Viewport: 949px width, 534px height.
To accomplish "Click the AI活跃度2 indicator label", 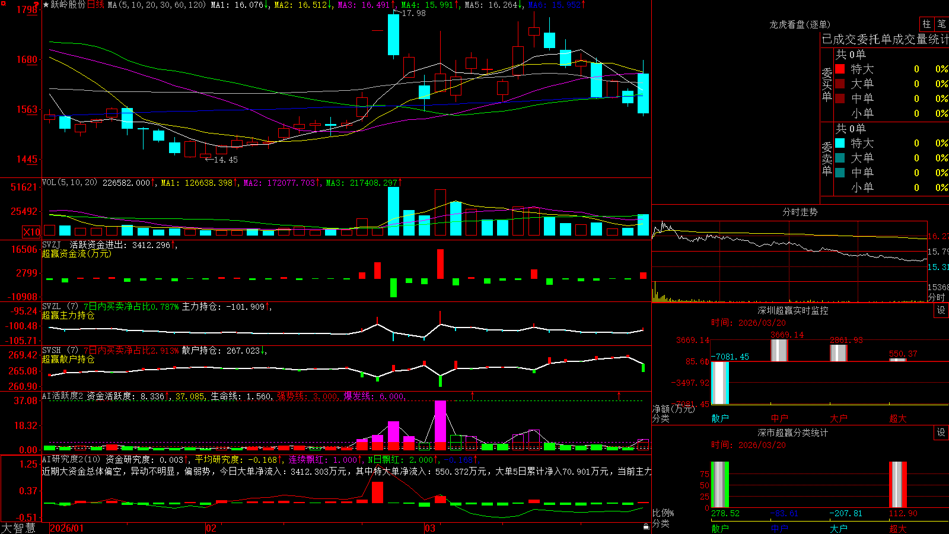I will (x=63, y=396).
